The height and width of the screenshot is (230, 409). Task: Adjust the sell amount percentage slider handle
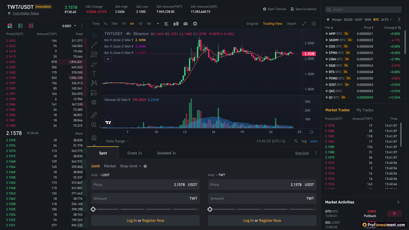click(210, 209)
